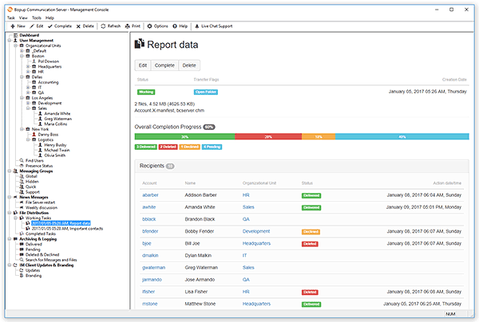Collapse the Boston organizational unit
The width and height of the screenshot is (479, 322).
[x=22, y=56]
